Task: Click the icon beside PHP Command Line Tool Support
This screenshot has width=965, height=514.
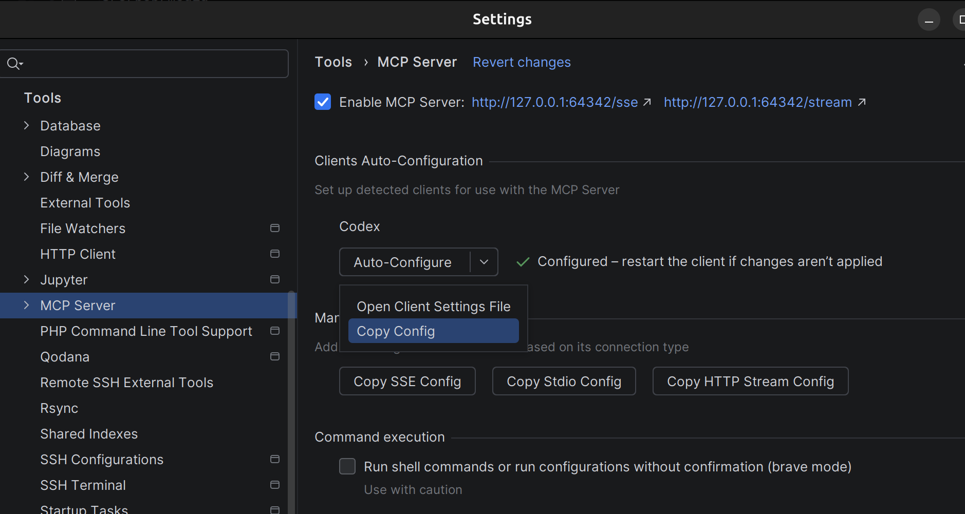Action: coord(275,331)
